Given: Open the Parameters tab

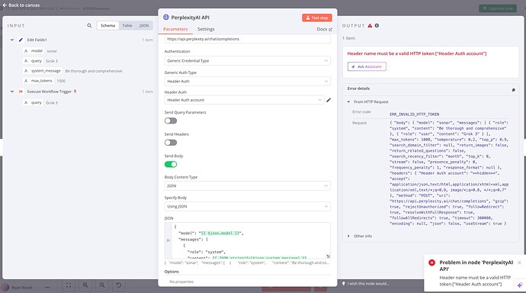Looking at the screenshot, I should 175,29.
